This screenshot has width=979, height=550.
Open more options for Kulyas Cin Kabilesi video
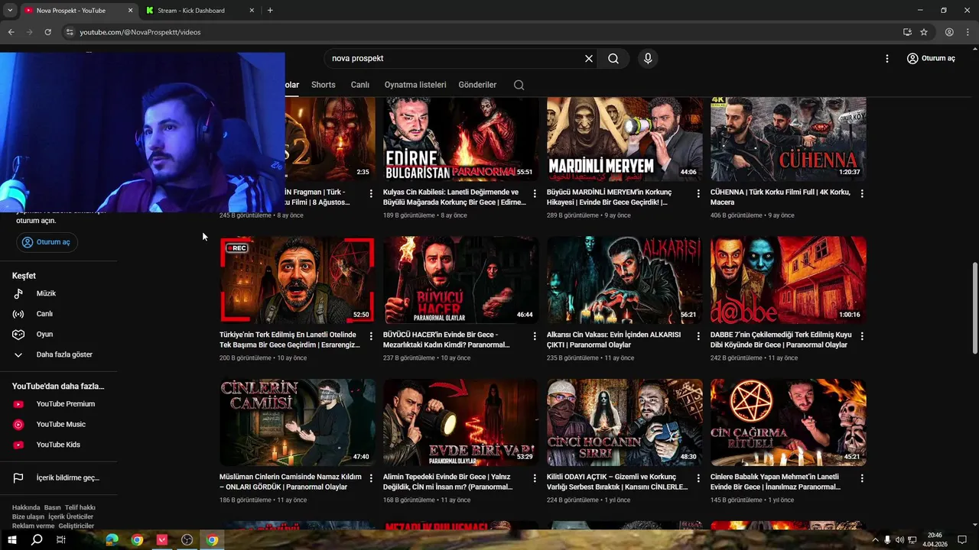click(535, 194)
